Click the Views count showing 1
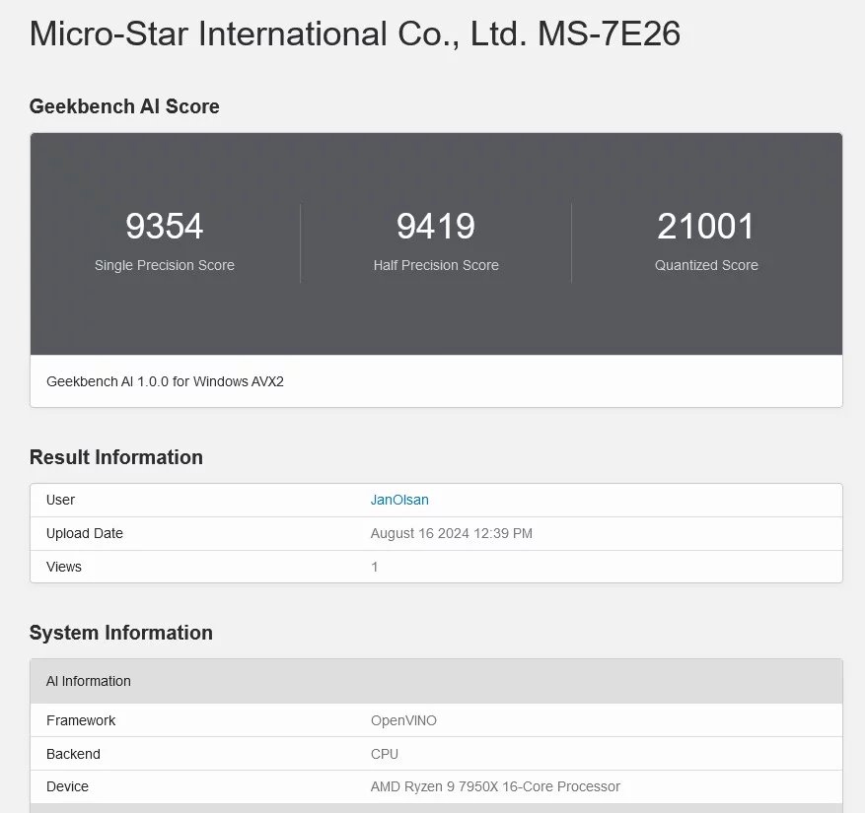 (374, 567)
